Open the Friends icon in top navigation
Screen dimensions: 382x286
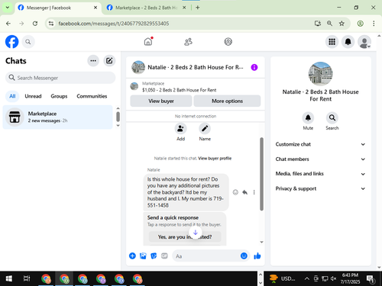[188, 42]
